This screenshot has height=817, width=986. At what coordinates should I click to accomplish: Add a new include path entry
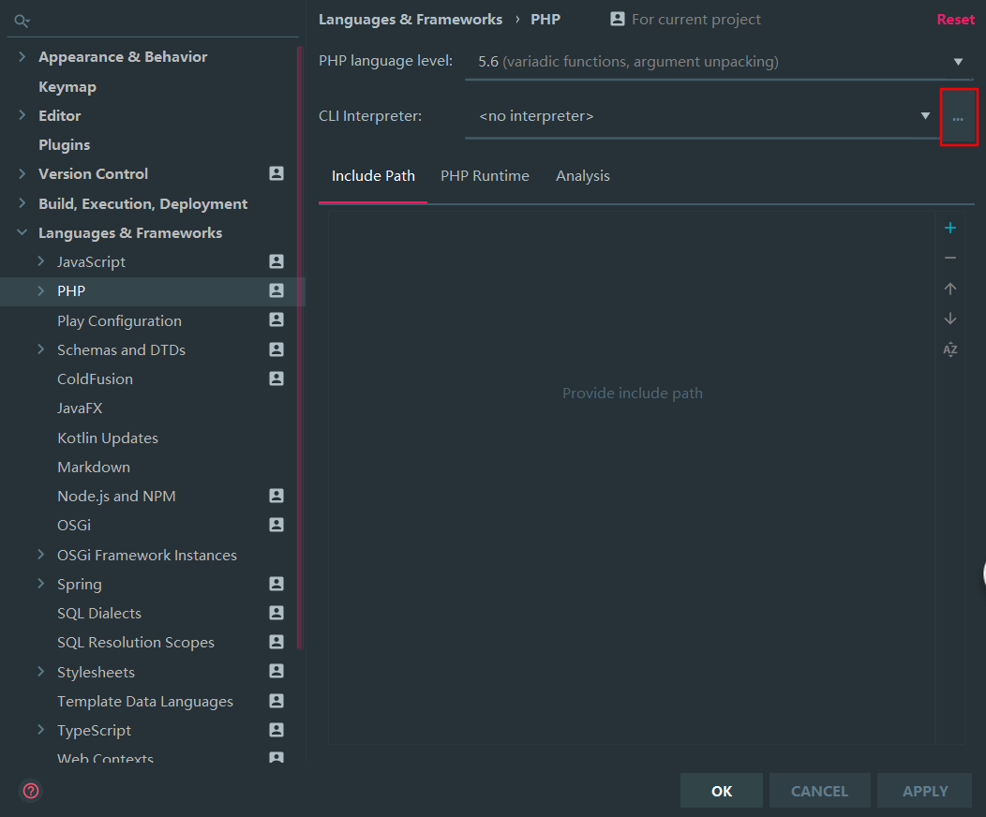[x=949, y=227]
